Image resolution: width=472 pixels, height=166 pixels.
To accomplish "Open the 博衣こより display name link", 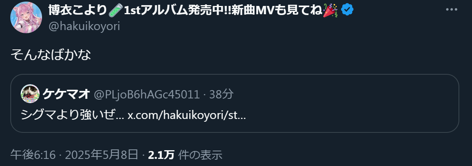I will point(78,11).
